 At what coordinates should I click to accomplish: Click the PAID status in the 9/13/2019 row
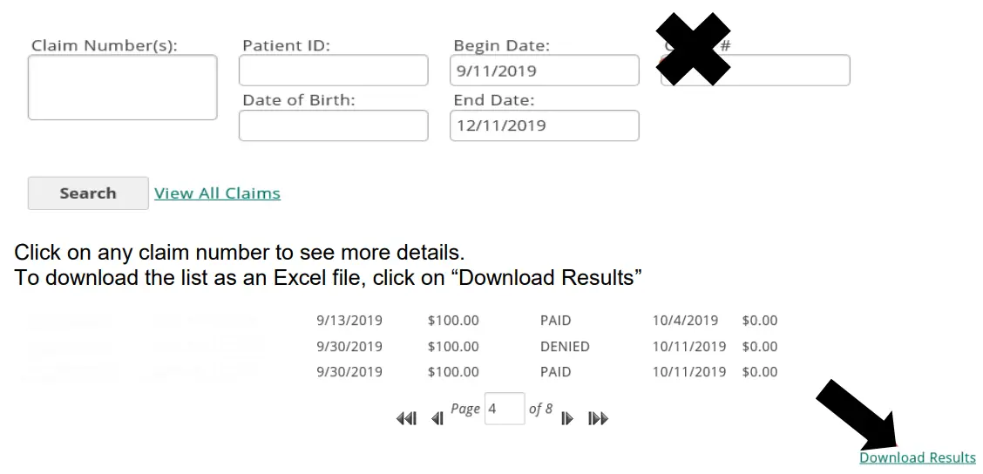(555, 321)
